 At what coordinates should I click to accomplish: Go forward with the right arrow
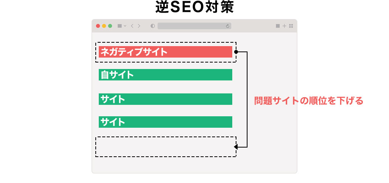pyautogui.click(x=139, y=26)
